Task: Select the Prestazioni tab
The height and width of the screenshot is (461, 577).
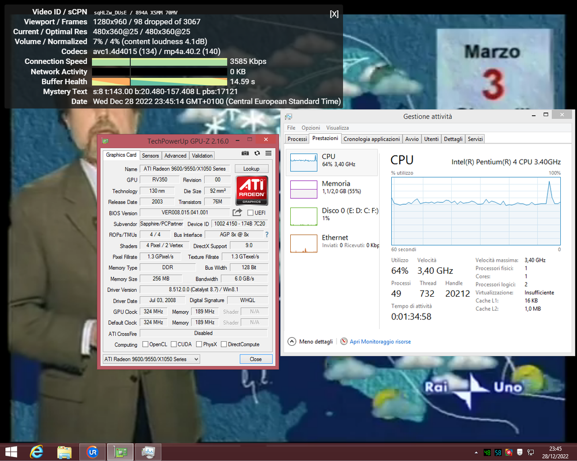Action: coord(325,138)
